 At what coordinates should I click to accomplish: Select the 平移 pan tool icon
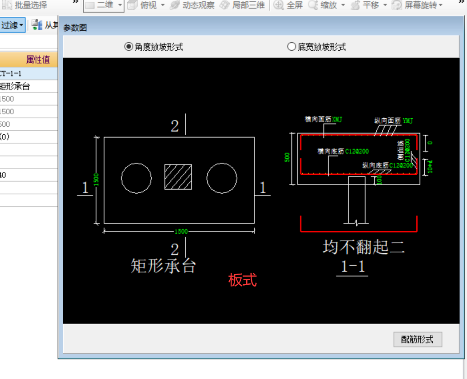[355, 5]
